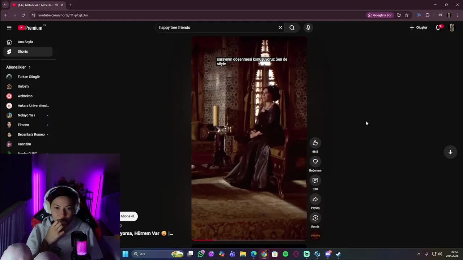Open Noluyo Ya subscription channel

point(28,115)
